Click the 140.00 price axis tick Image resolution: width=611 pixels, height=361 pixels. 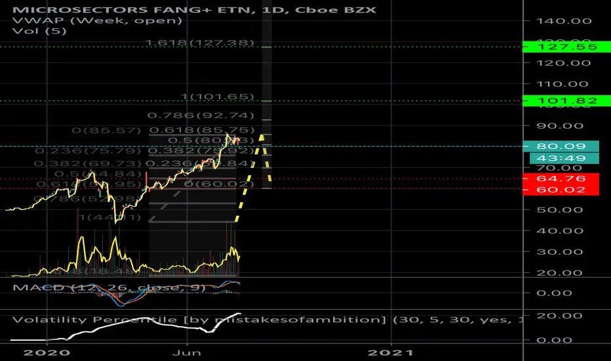tap(564, 21)
